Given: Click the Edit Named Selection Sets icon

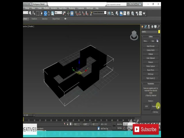Looking at the screenshot, I should pos(91,13).
